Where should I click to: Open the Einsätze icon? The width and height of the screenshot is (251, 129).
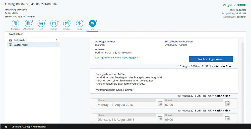pyautogui.click(x=67, y=24)
